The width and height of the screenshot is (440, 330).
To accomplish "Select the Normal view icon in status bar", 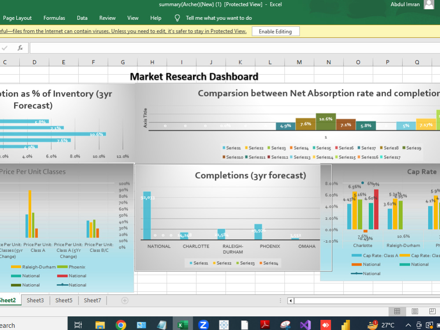I will (397, 311).
